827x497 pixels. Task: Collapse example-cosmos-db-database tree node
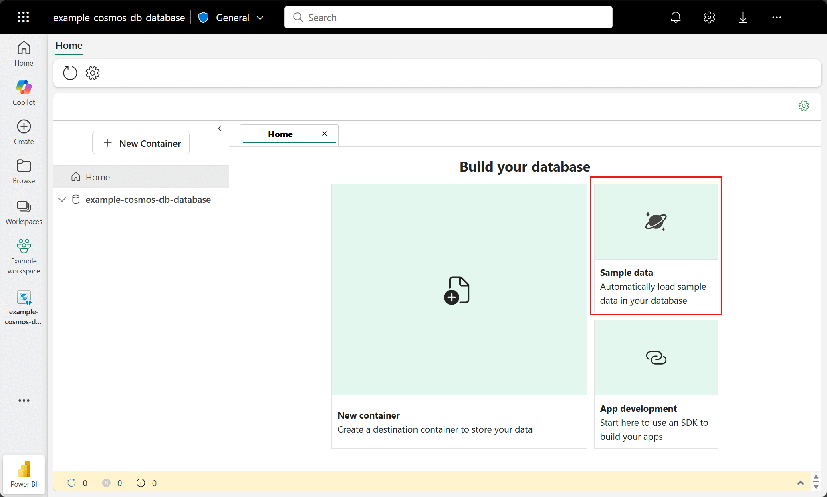coord(62,199)
